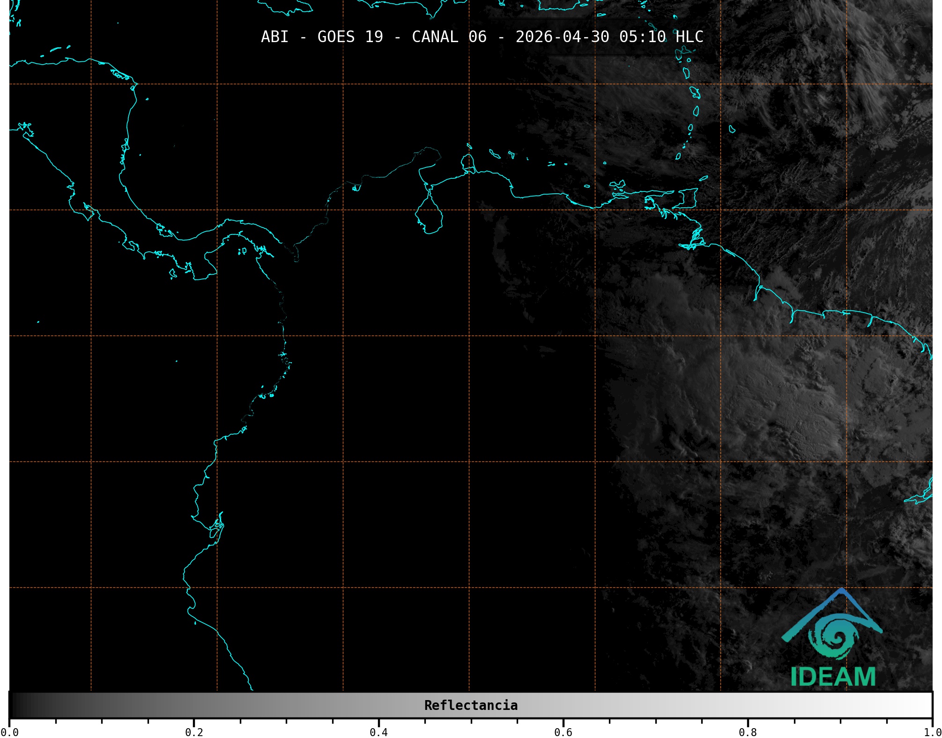Click the date '2026-04-30' in the title
Screen dimensions: 942x738
562,37
